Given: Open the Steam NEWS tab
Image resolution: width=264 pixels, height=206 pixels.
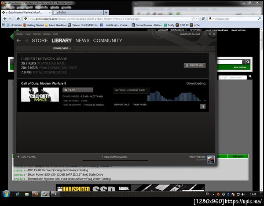Looking at the screenshot, I should point(82,40).
